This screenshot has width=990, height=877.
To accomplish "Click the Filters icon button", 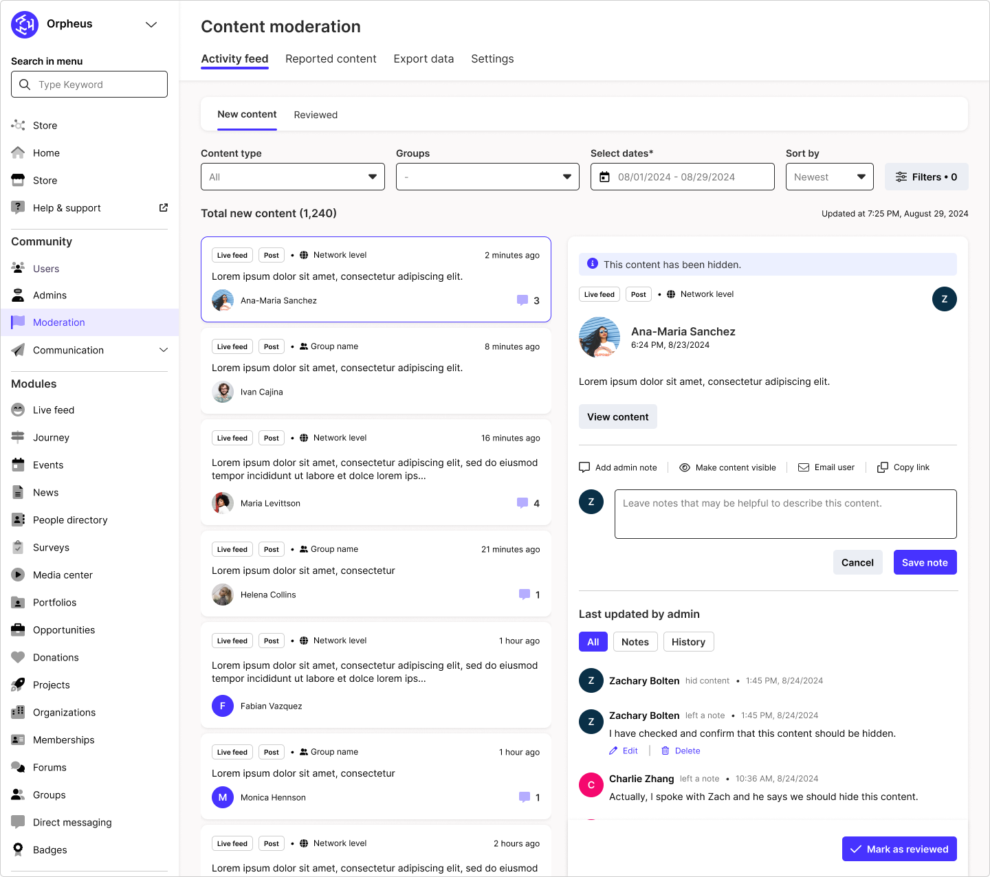I will tap(901, 177).
